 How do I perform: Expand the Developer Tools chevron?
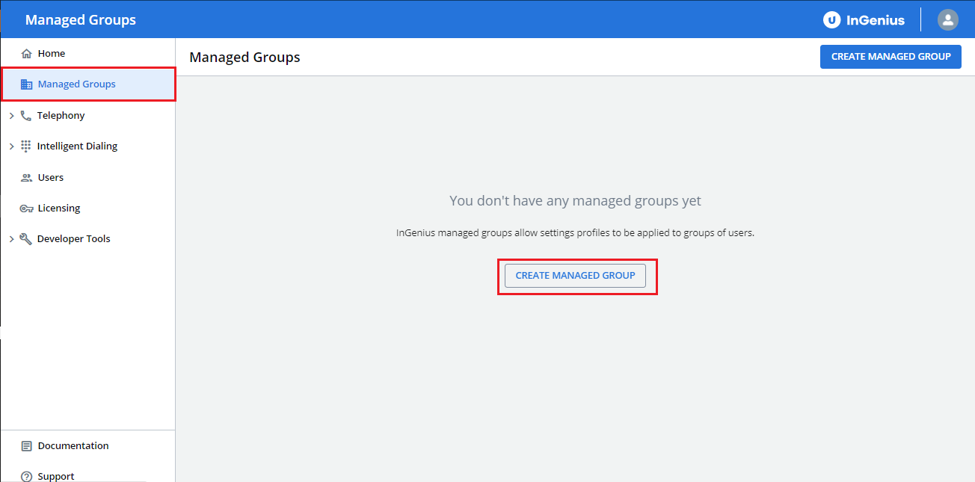click(11, 239)
